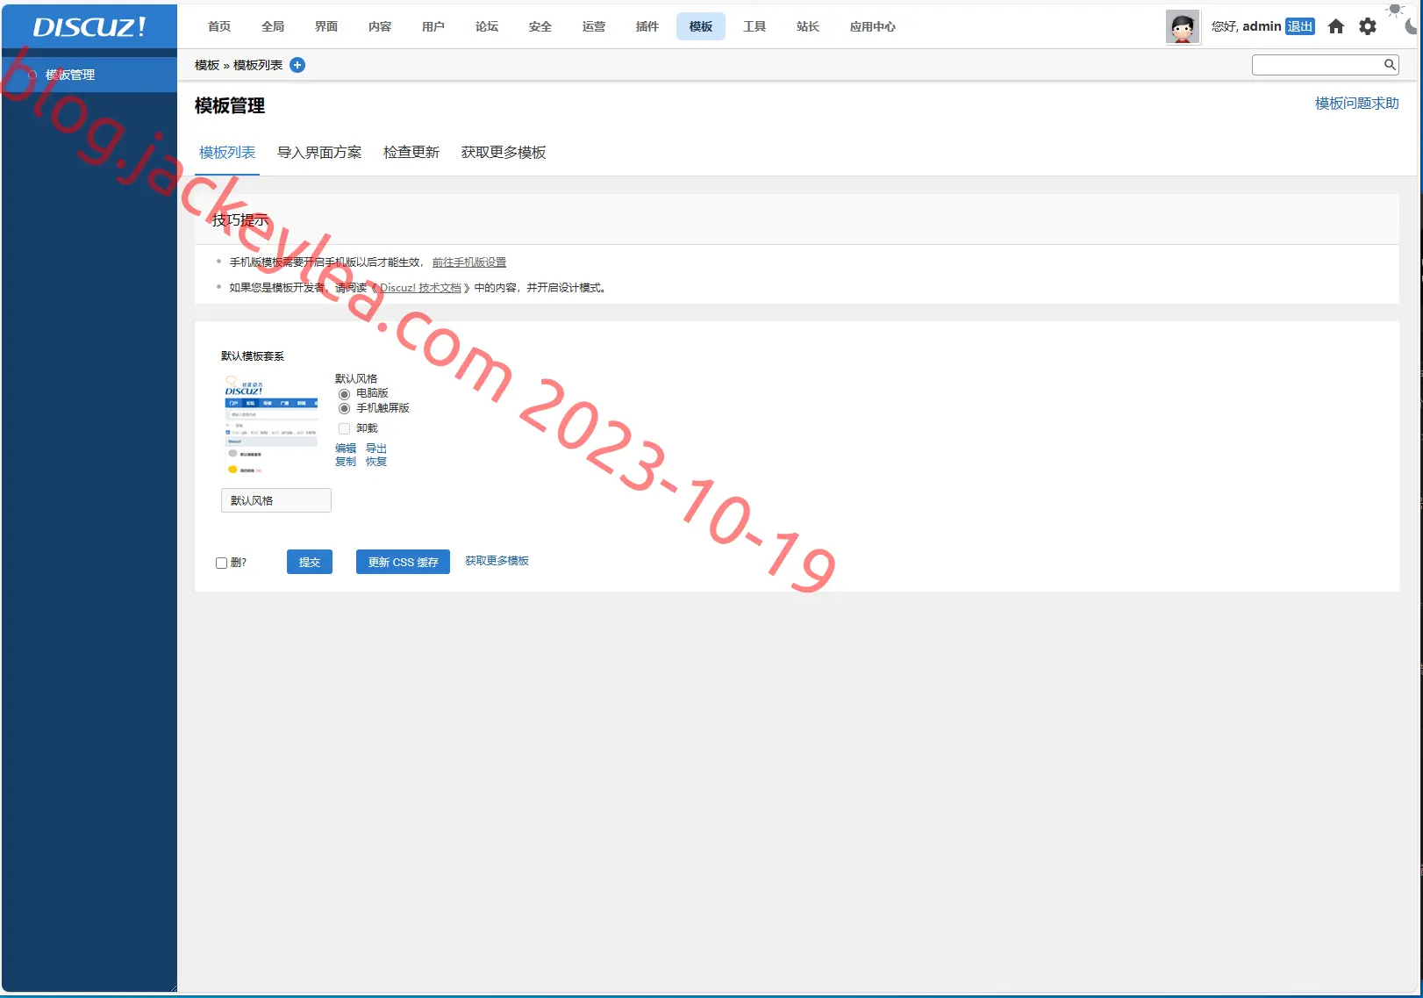
Task: Open the 插件 top menu
Action: [647, 26]
